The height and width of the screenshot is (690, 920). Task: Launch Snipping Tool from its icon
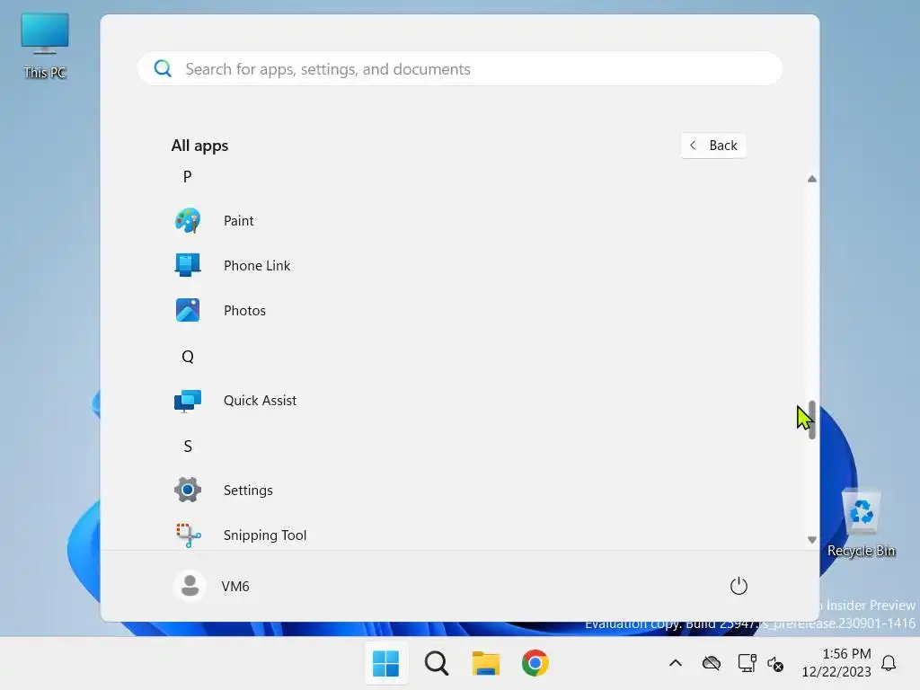(189, 535)
